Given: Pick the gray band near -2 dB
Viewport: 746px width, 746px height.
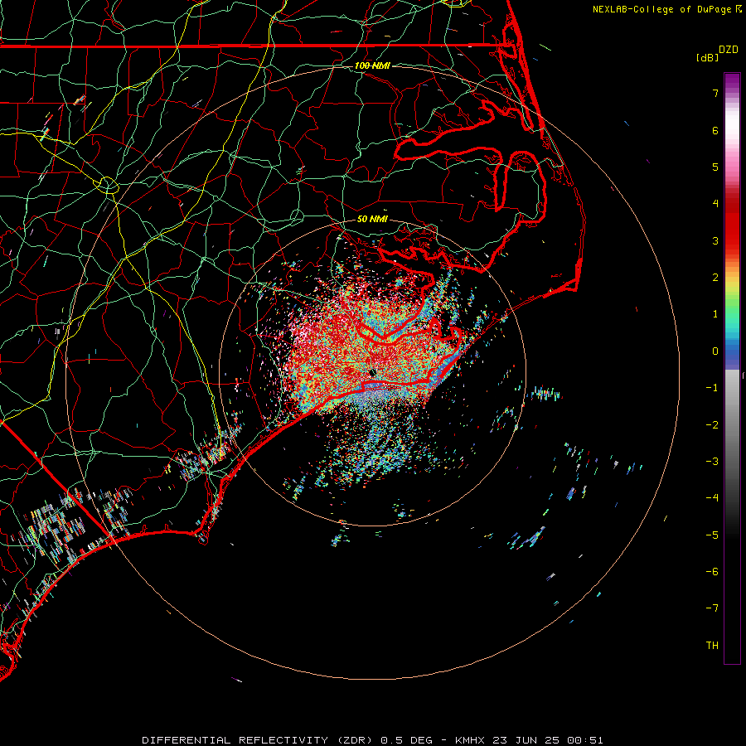Looking at the screenshot, I should [x=732, y=425].
